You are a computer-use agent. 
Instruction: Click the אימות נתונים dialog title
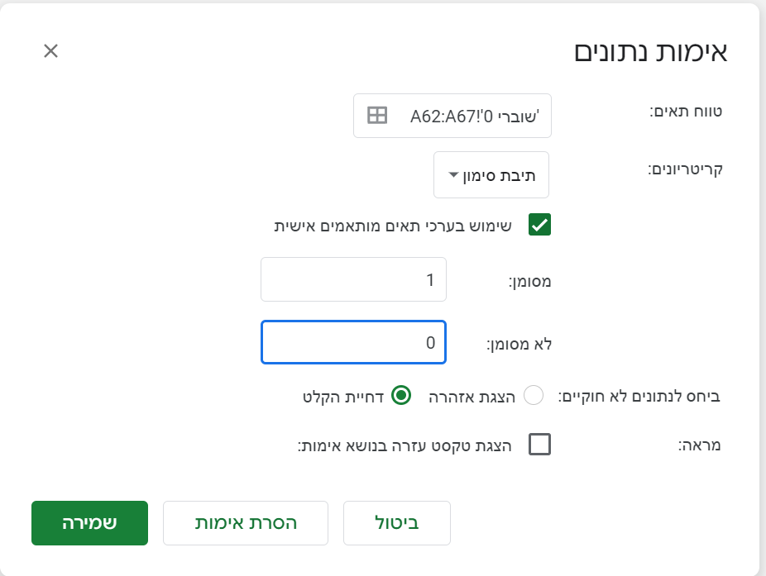650,51
